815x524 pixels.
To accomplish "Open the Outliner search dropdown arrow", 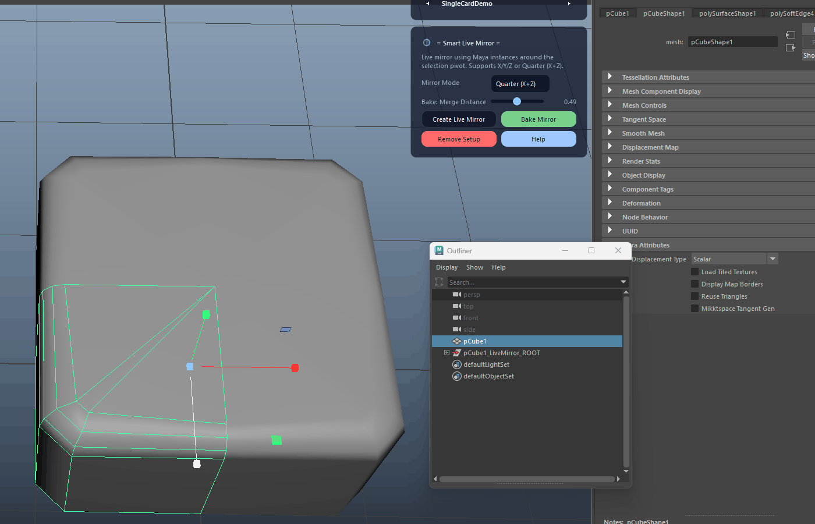I will 623,282.
